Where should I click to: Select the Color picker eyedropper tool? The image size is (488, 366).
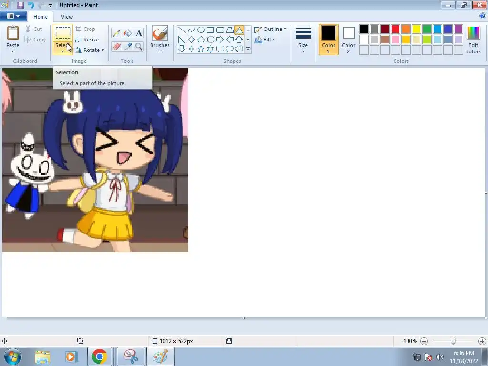[127, 47]
